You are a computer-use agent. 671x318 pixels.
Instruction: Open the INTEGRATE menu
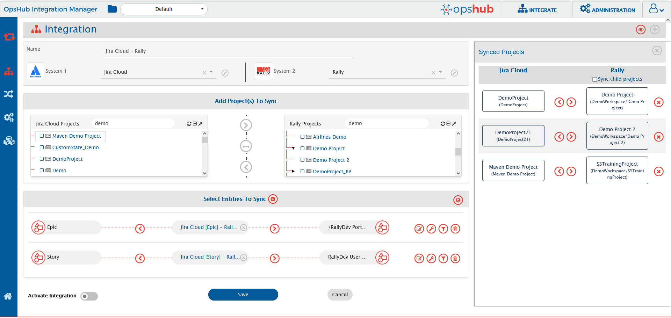[x=537, y=9]
